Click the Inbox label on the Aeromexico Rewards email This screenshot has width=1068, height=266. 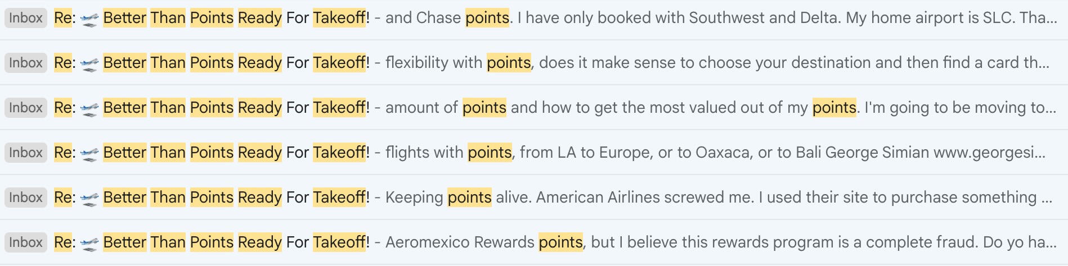click(x=26, y=242)
